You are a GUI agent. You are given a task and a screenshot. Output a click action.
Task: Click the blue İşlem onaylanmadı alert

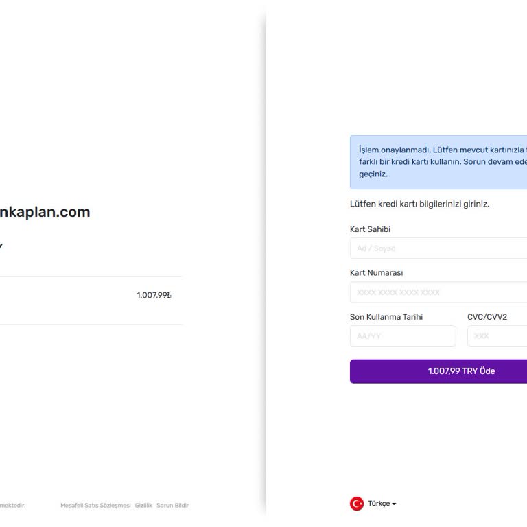(439, 162)
